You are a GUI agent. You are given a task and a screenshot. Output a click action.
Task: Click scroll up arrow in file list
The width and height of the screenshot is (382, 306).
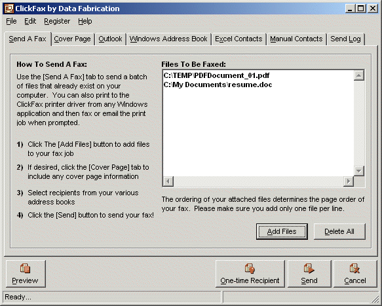tap(359, 75)
